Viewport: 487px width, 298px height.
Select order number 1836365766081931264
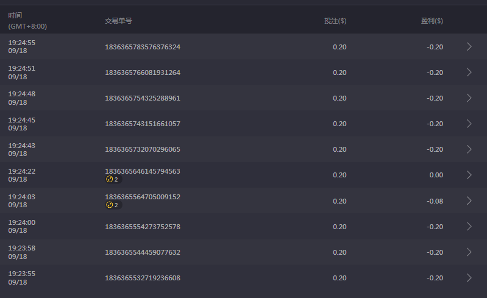pos(143,73)
